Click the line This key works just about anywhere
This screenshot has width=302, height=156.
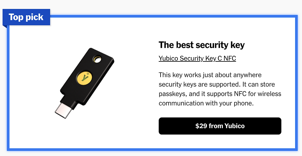coord(210,75)
